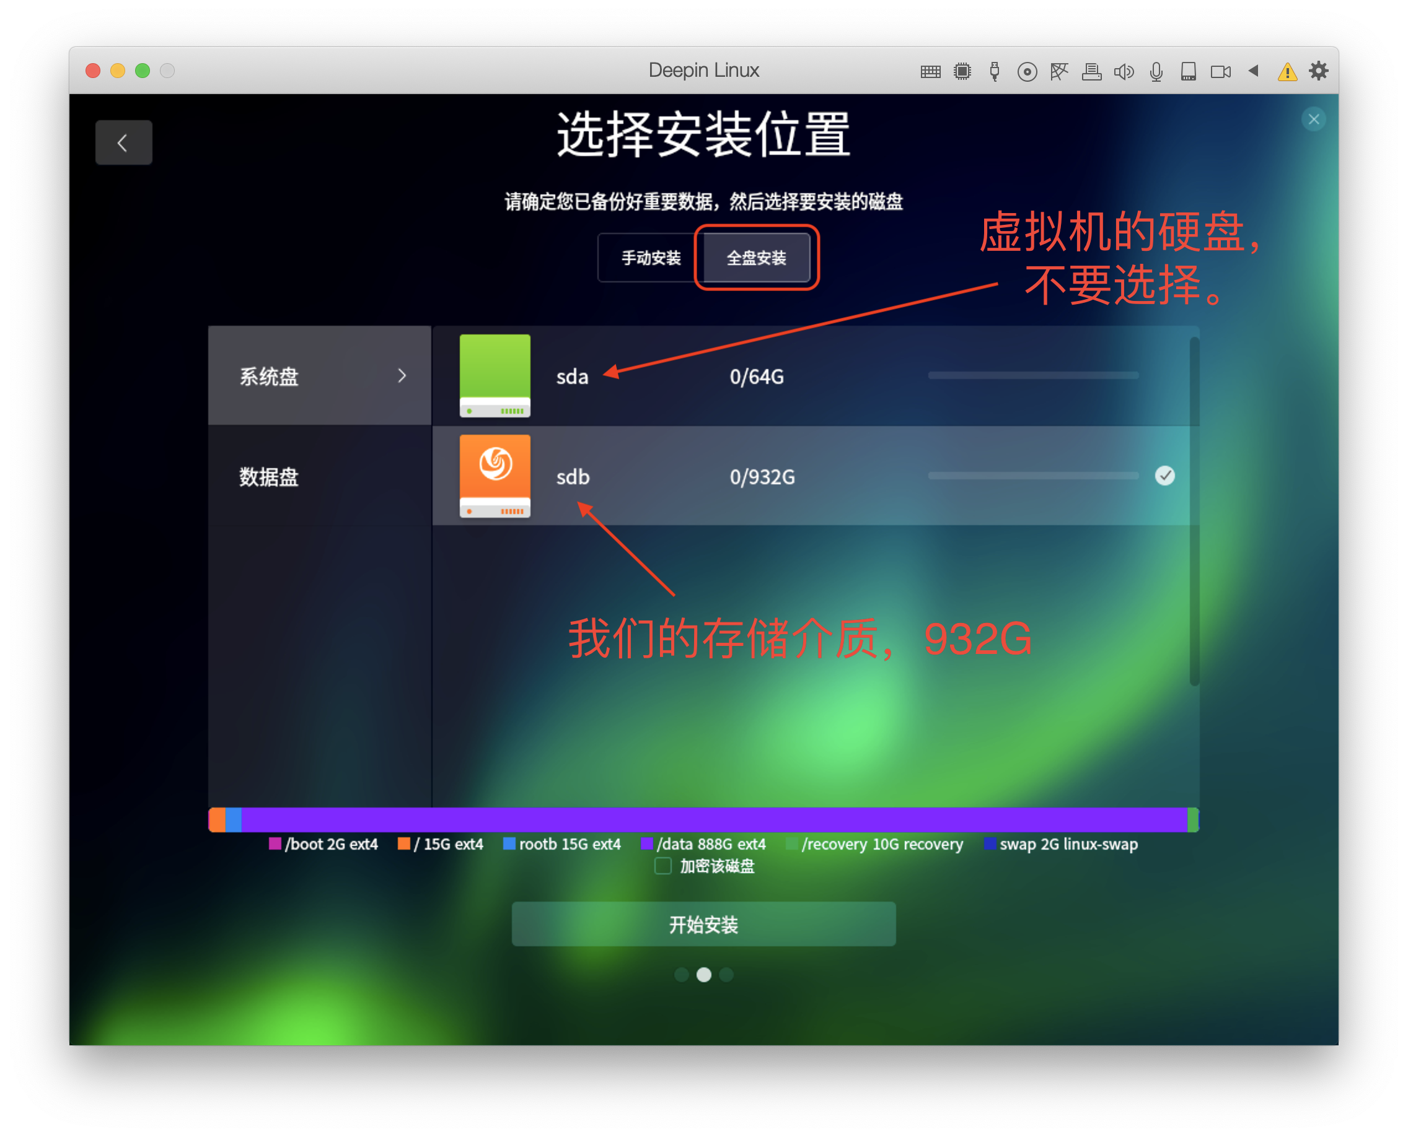Click the /boot 2G ext4 legend entry

(323, 844)
